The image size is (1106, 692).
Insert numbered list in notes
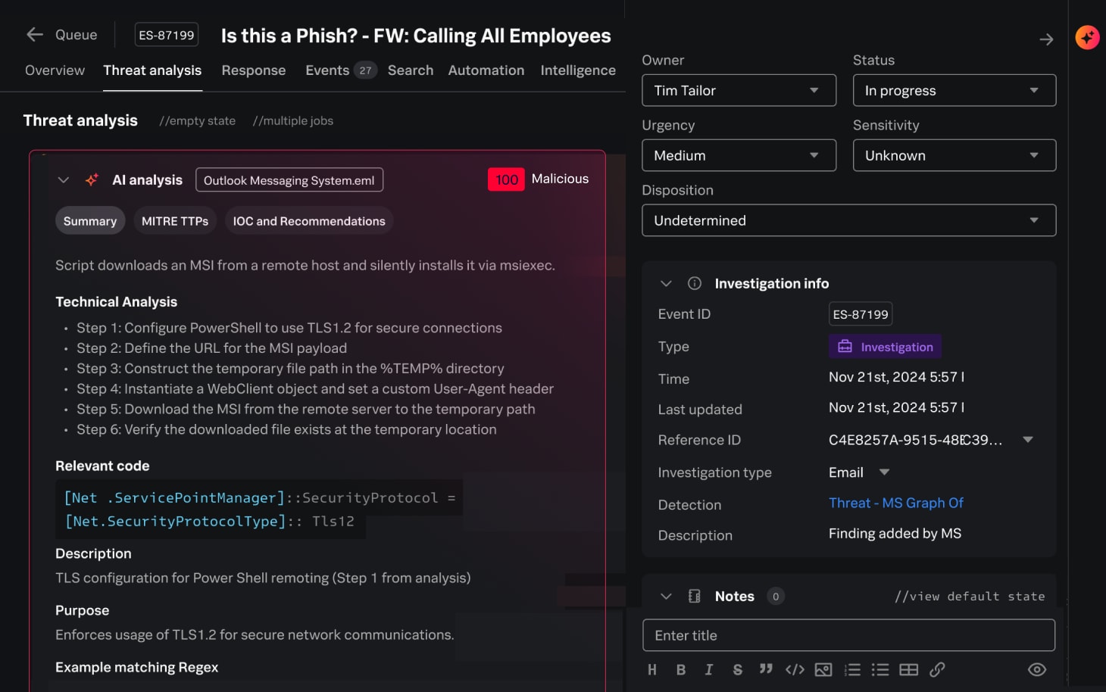852,669
